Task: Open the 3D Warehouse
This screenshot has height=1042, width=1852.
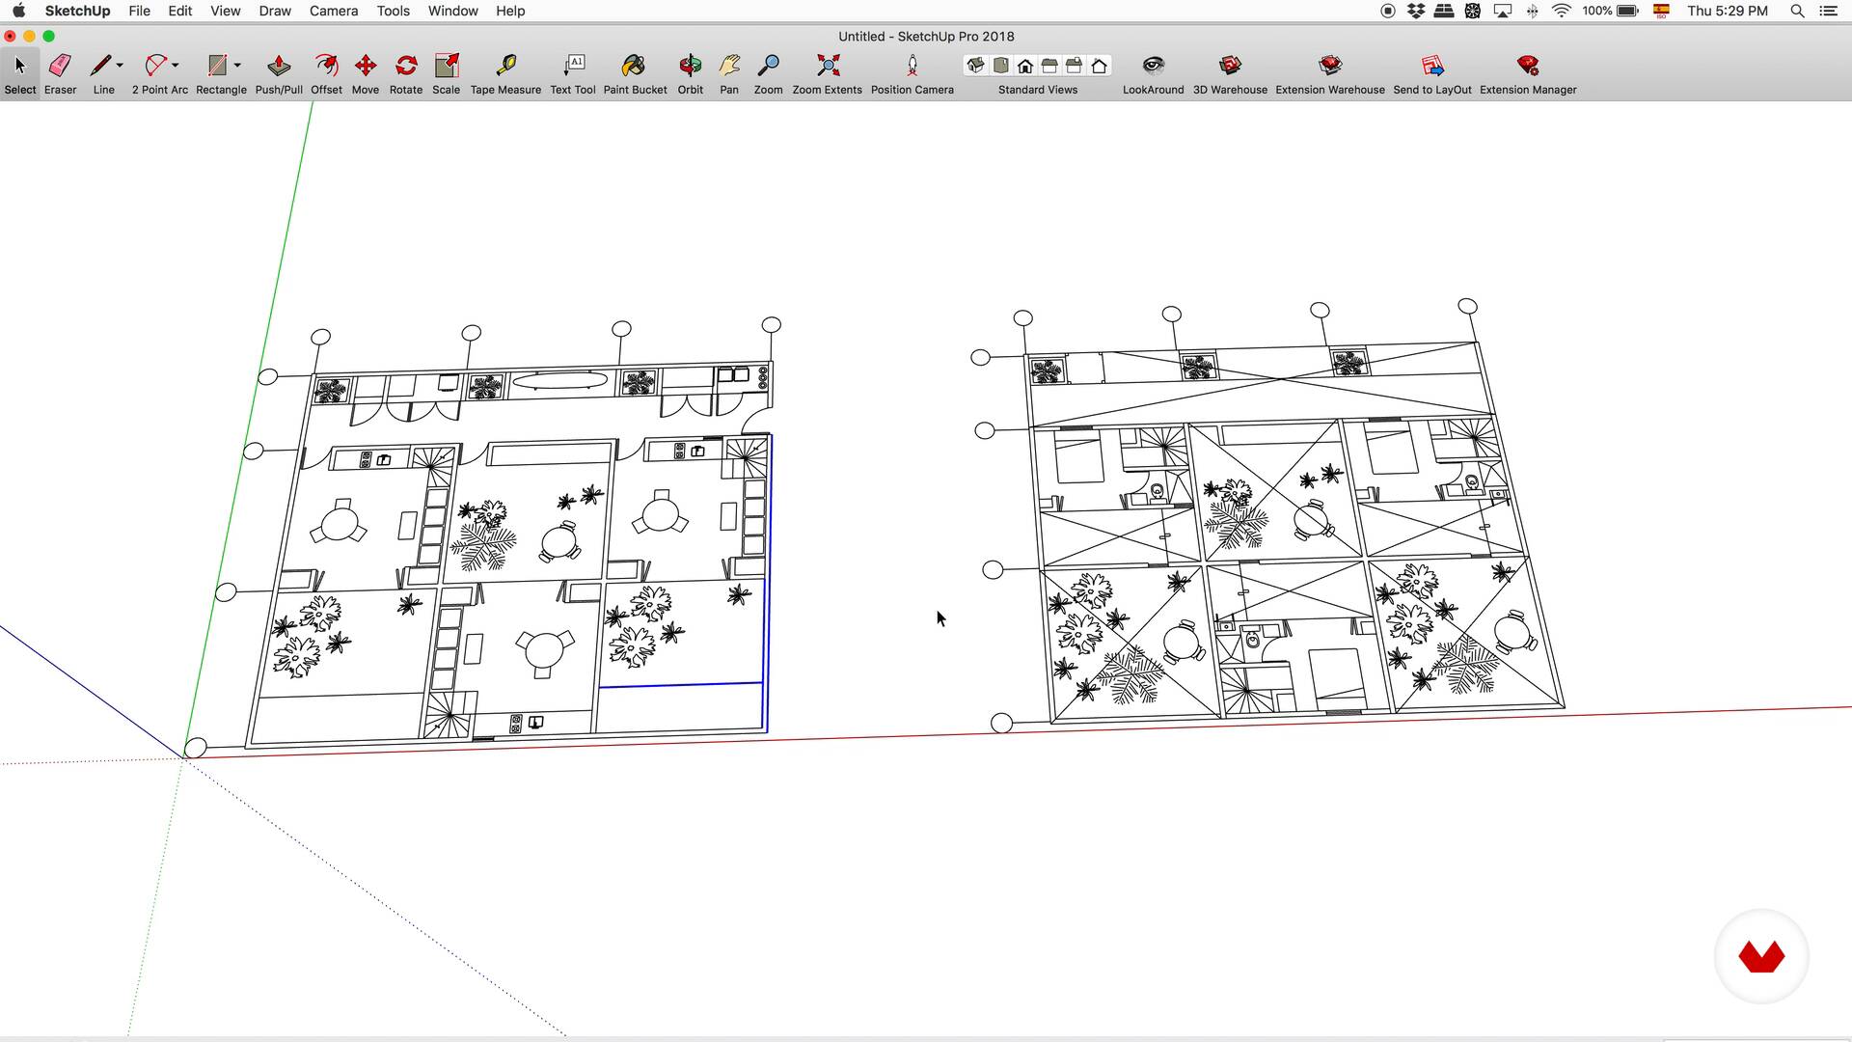Action: [1229, 66]
